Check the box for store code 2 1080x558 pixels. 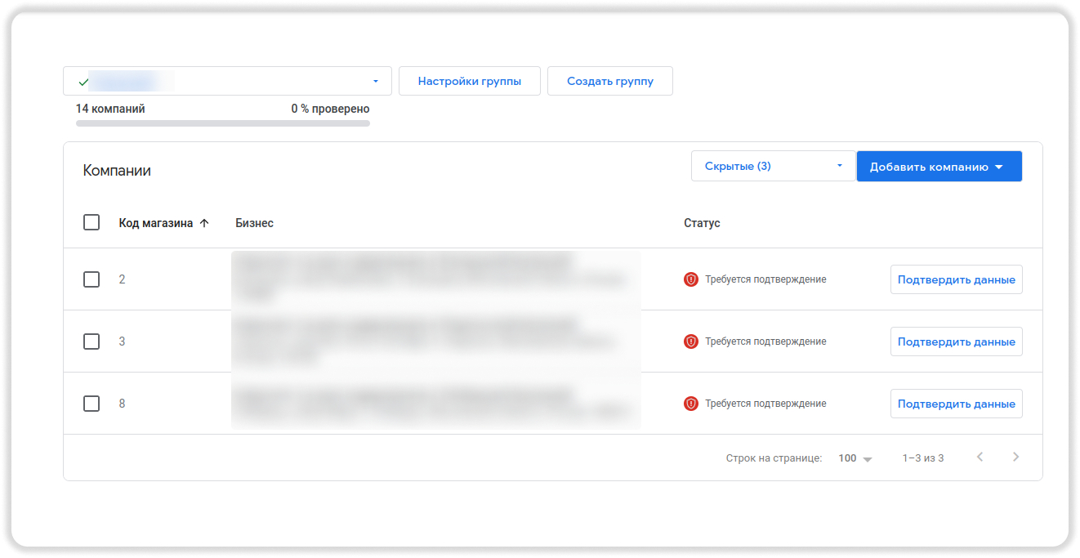[x=91, y=279]
